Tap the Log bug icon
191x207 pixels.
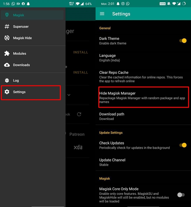7,80
